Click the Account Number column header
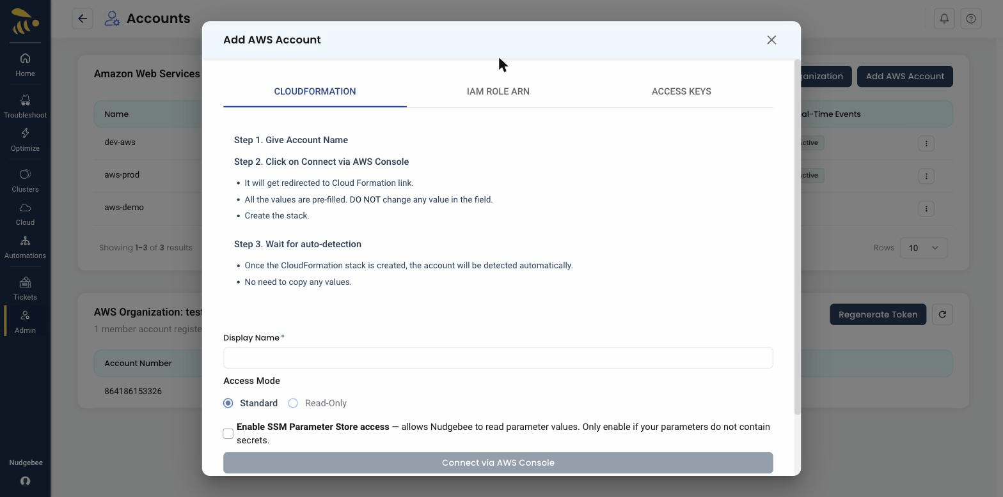 click(x=138, y=363)
